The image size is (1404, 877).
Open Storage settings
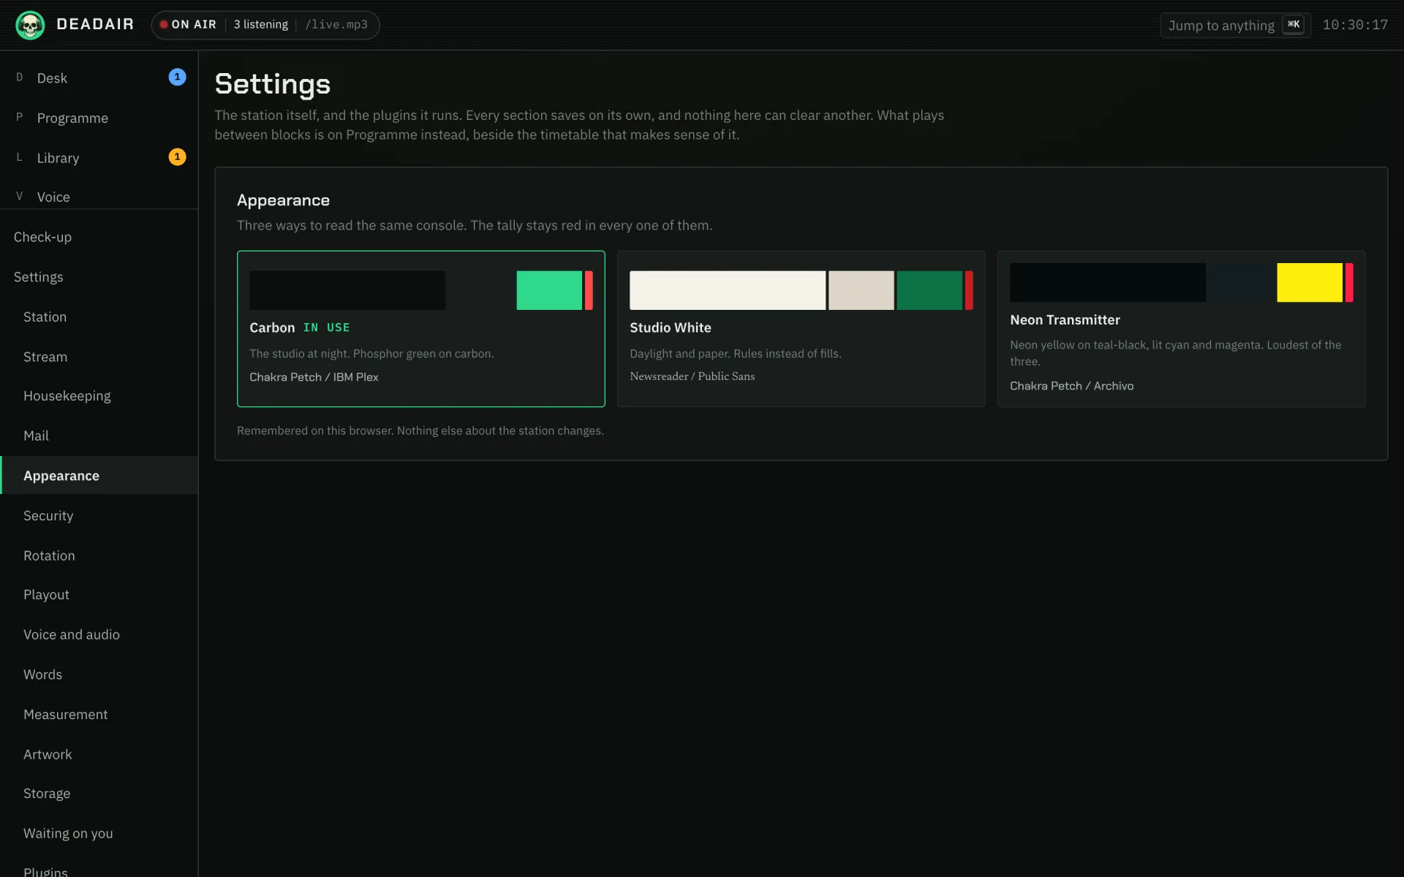(x=99, y=793)
